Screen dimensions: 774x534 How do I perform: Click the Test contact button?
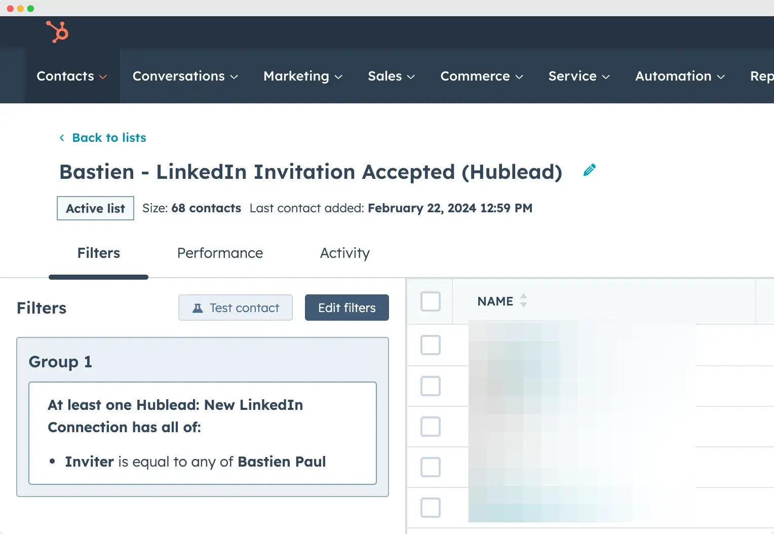(x=236, y=308)
